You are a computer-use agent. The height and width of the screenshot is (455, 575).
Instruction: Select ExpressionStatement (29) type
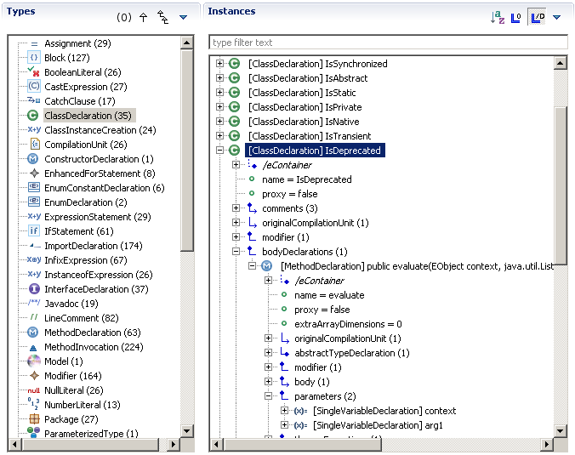point(98,217)
